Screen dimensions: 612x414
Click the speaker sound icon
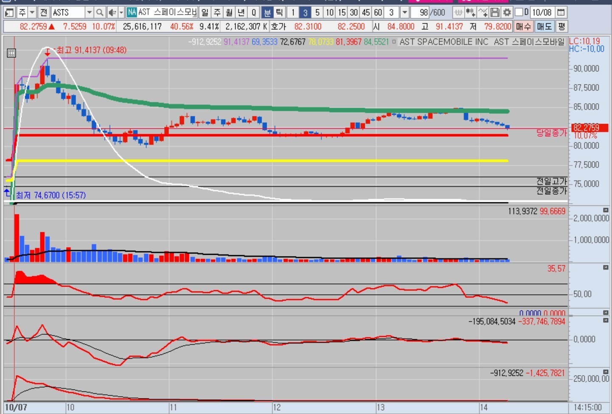[112, 12]
